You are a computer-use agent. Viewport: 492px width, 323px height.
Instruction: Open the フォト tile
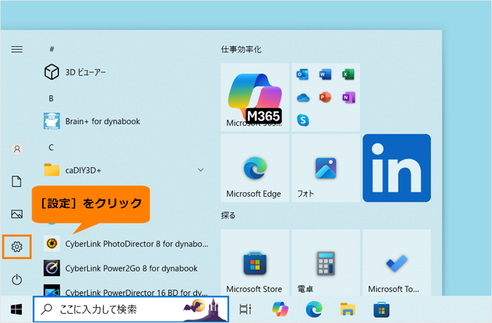click(325, 168)
